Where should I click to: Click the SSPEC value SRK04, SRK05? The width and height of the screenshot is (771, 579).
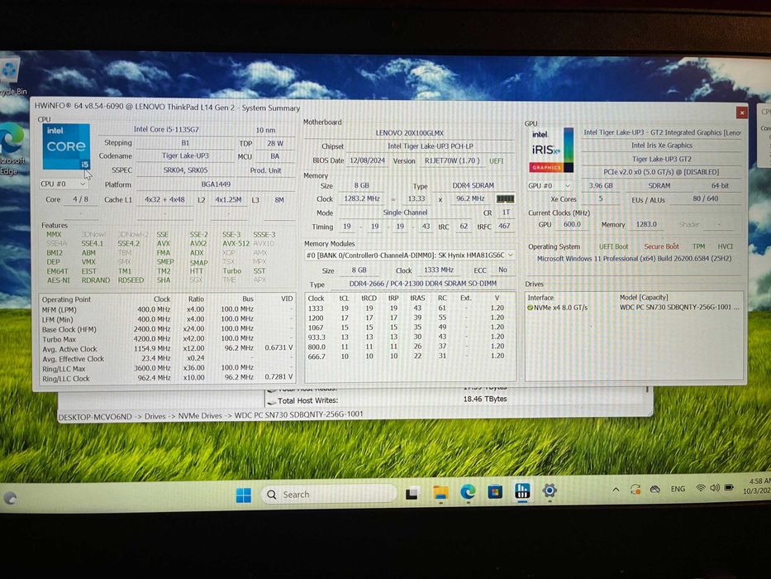point(185,170)
